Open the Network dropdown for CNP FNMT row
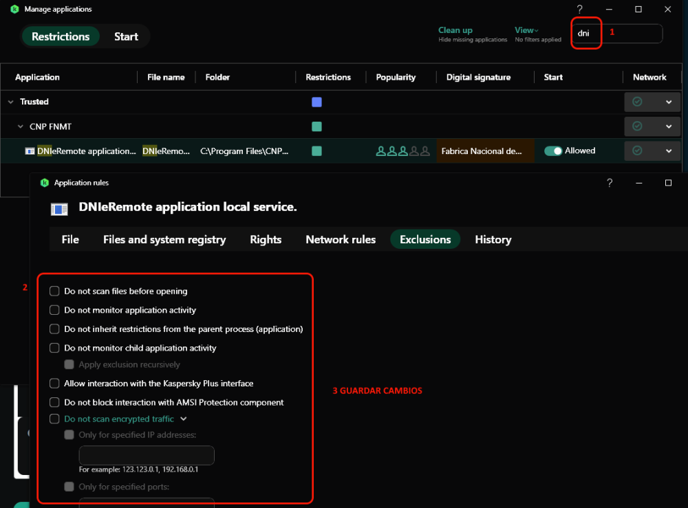Viewport: 688px width, 508px height. pos(669,126)
